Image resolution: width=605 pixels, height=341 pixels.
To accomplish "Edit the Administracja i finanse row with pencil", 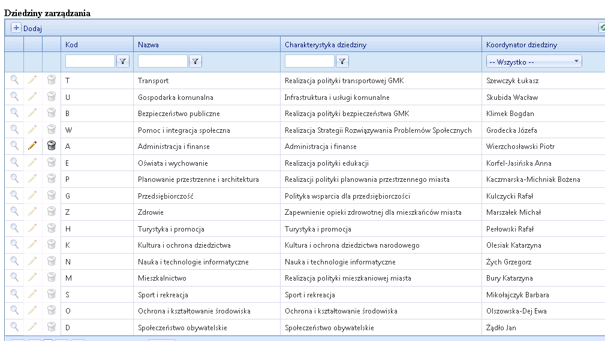I will pos(32,145).
